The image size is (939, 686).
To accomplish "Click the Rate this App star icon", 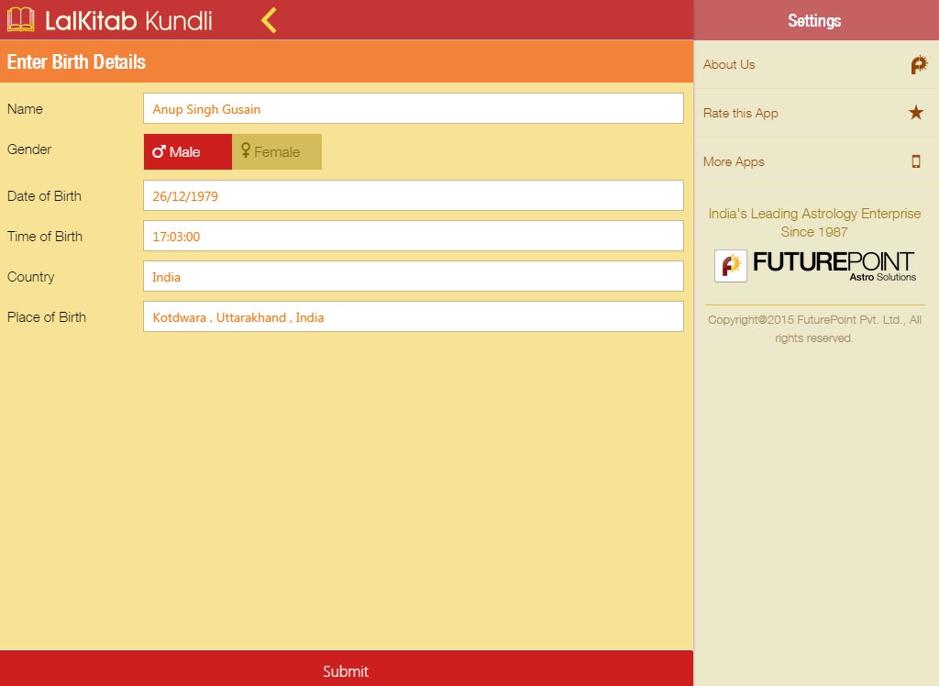I will coord(916,113).
